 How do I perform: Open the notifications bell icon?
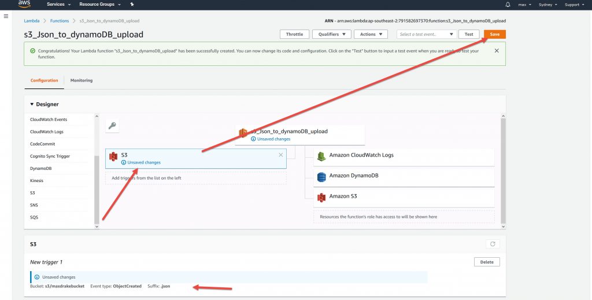(508, 4)
